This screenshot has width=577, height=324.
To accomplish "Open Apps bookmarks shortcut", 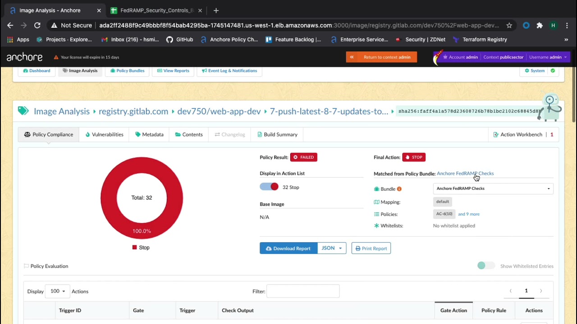I will point(18,40).
